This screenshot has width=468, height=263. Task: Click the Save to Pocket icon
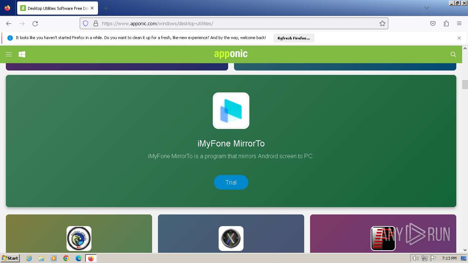click(433, 23)
